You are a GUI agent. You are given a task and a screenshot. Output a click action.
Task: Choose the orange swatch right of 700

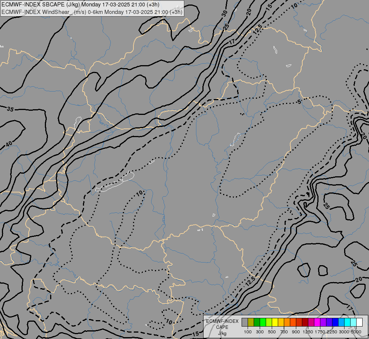[x=287, y=322]
